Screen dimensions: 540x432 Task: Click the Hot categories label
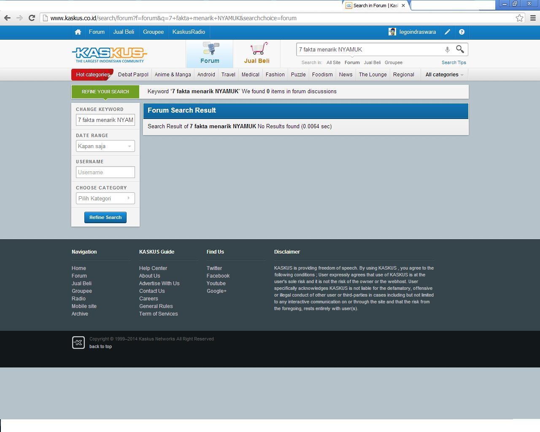click(x=92, y=75)
